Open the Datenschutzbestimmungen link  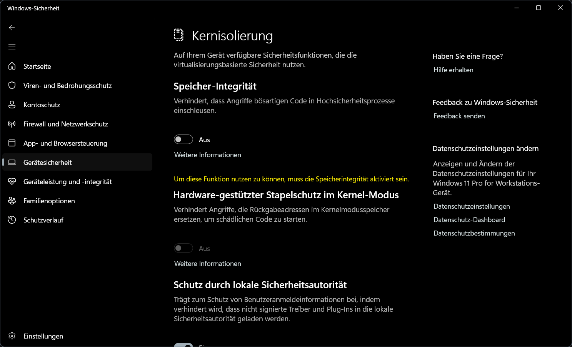click(x=474, y=233)
